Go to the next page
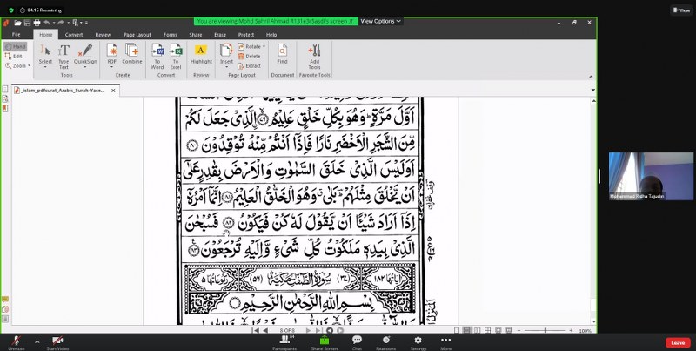 click(309, 331)
